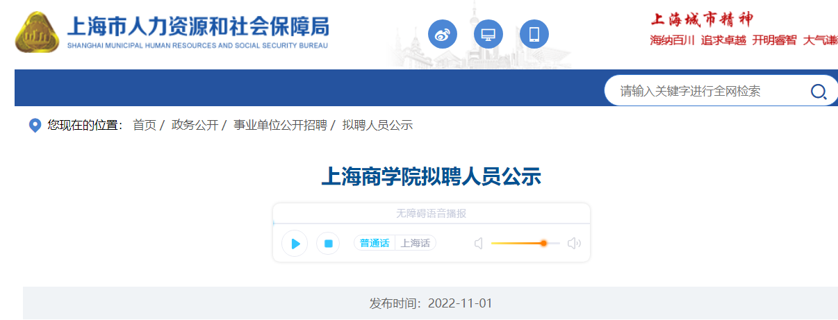The width and height of the screenshot is (838, 320).
Task: Click the 追求卓越 slogan text
Action: 723,40
